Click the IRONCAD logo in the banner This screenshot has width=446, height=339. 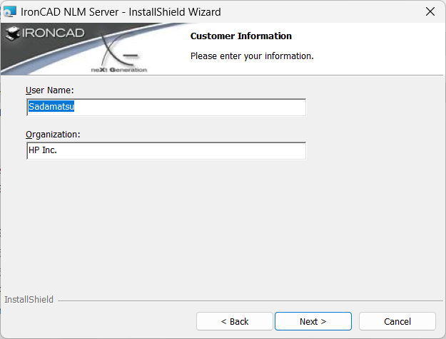pos(45,33)
